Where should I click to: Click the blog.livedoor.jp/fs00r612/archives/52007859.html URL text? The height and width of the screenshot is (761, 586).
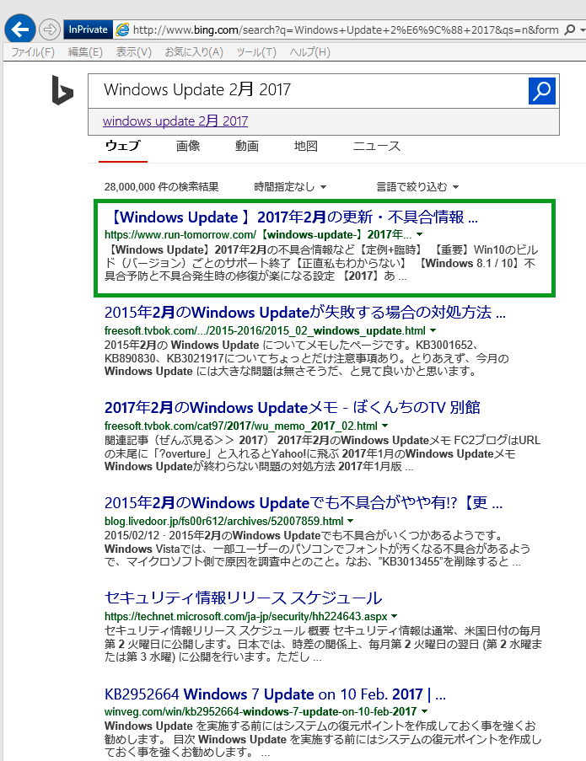[223, 522]
